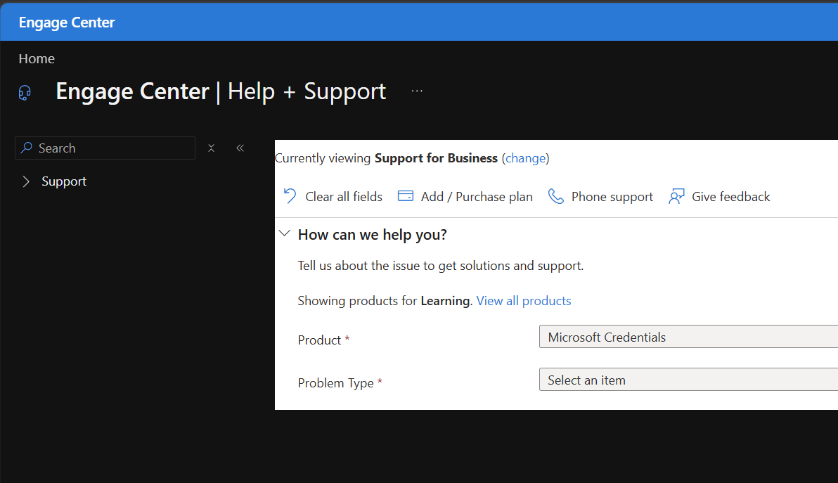Viewport: 838px width, 483px height.
Task: Click the How can we help you heading
Action: tap(373, 235)
